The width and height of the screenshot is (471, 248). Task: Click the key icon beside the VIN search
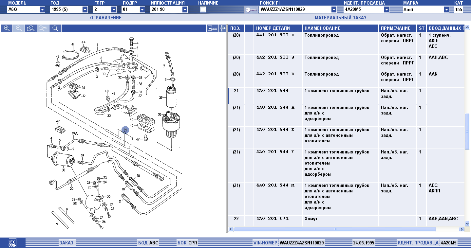[251, 10]
